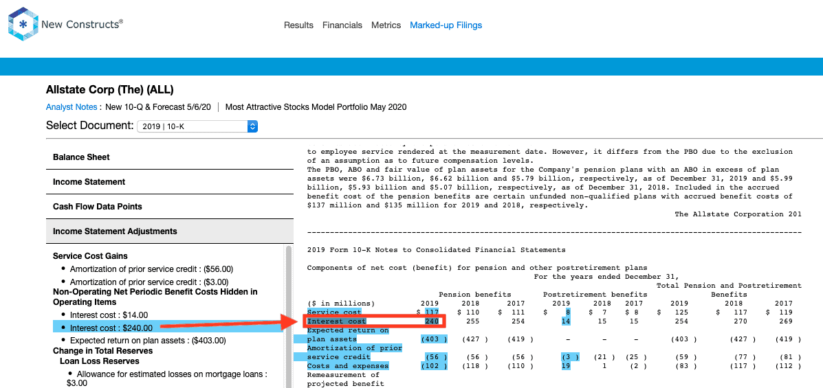
Task: Switch to Marked-up Filings
Action: pyautogui.click(x=446, y=25)
